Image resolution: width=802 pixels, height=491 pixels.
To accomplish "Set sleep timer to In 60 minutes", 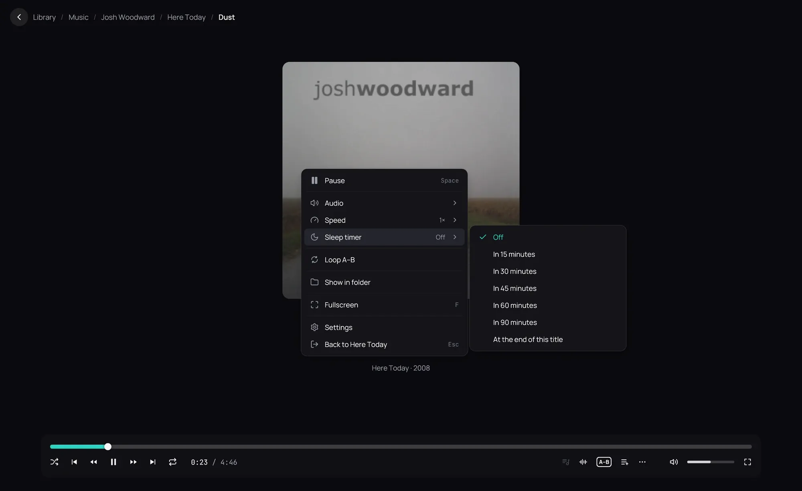I will (548, 305).
